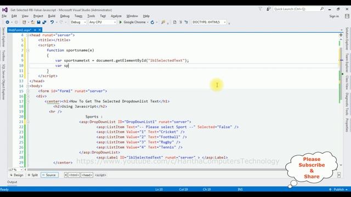The width and height of the screenshot is (351, 197).
Task: Open the Debug menu
Action: coord(65,16)
